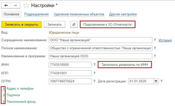175x106 pixels.
Task: Show help for Сокращенное наименование field
Action: pos(155,40)
